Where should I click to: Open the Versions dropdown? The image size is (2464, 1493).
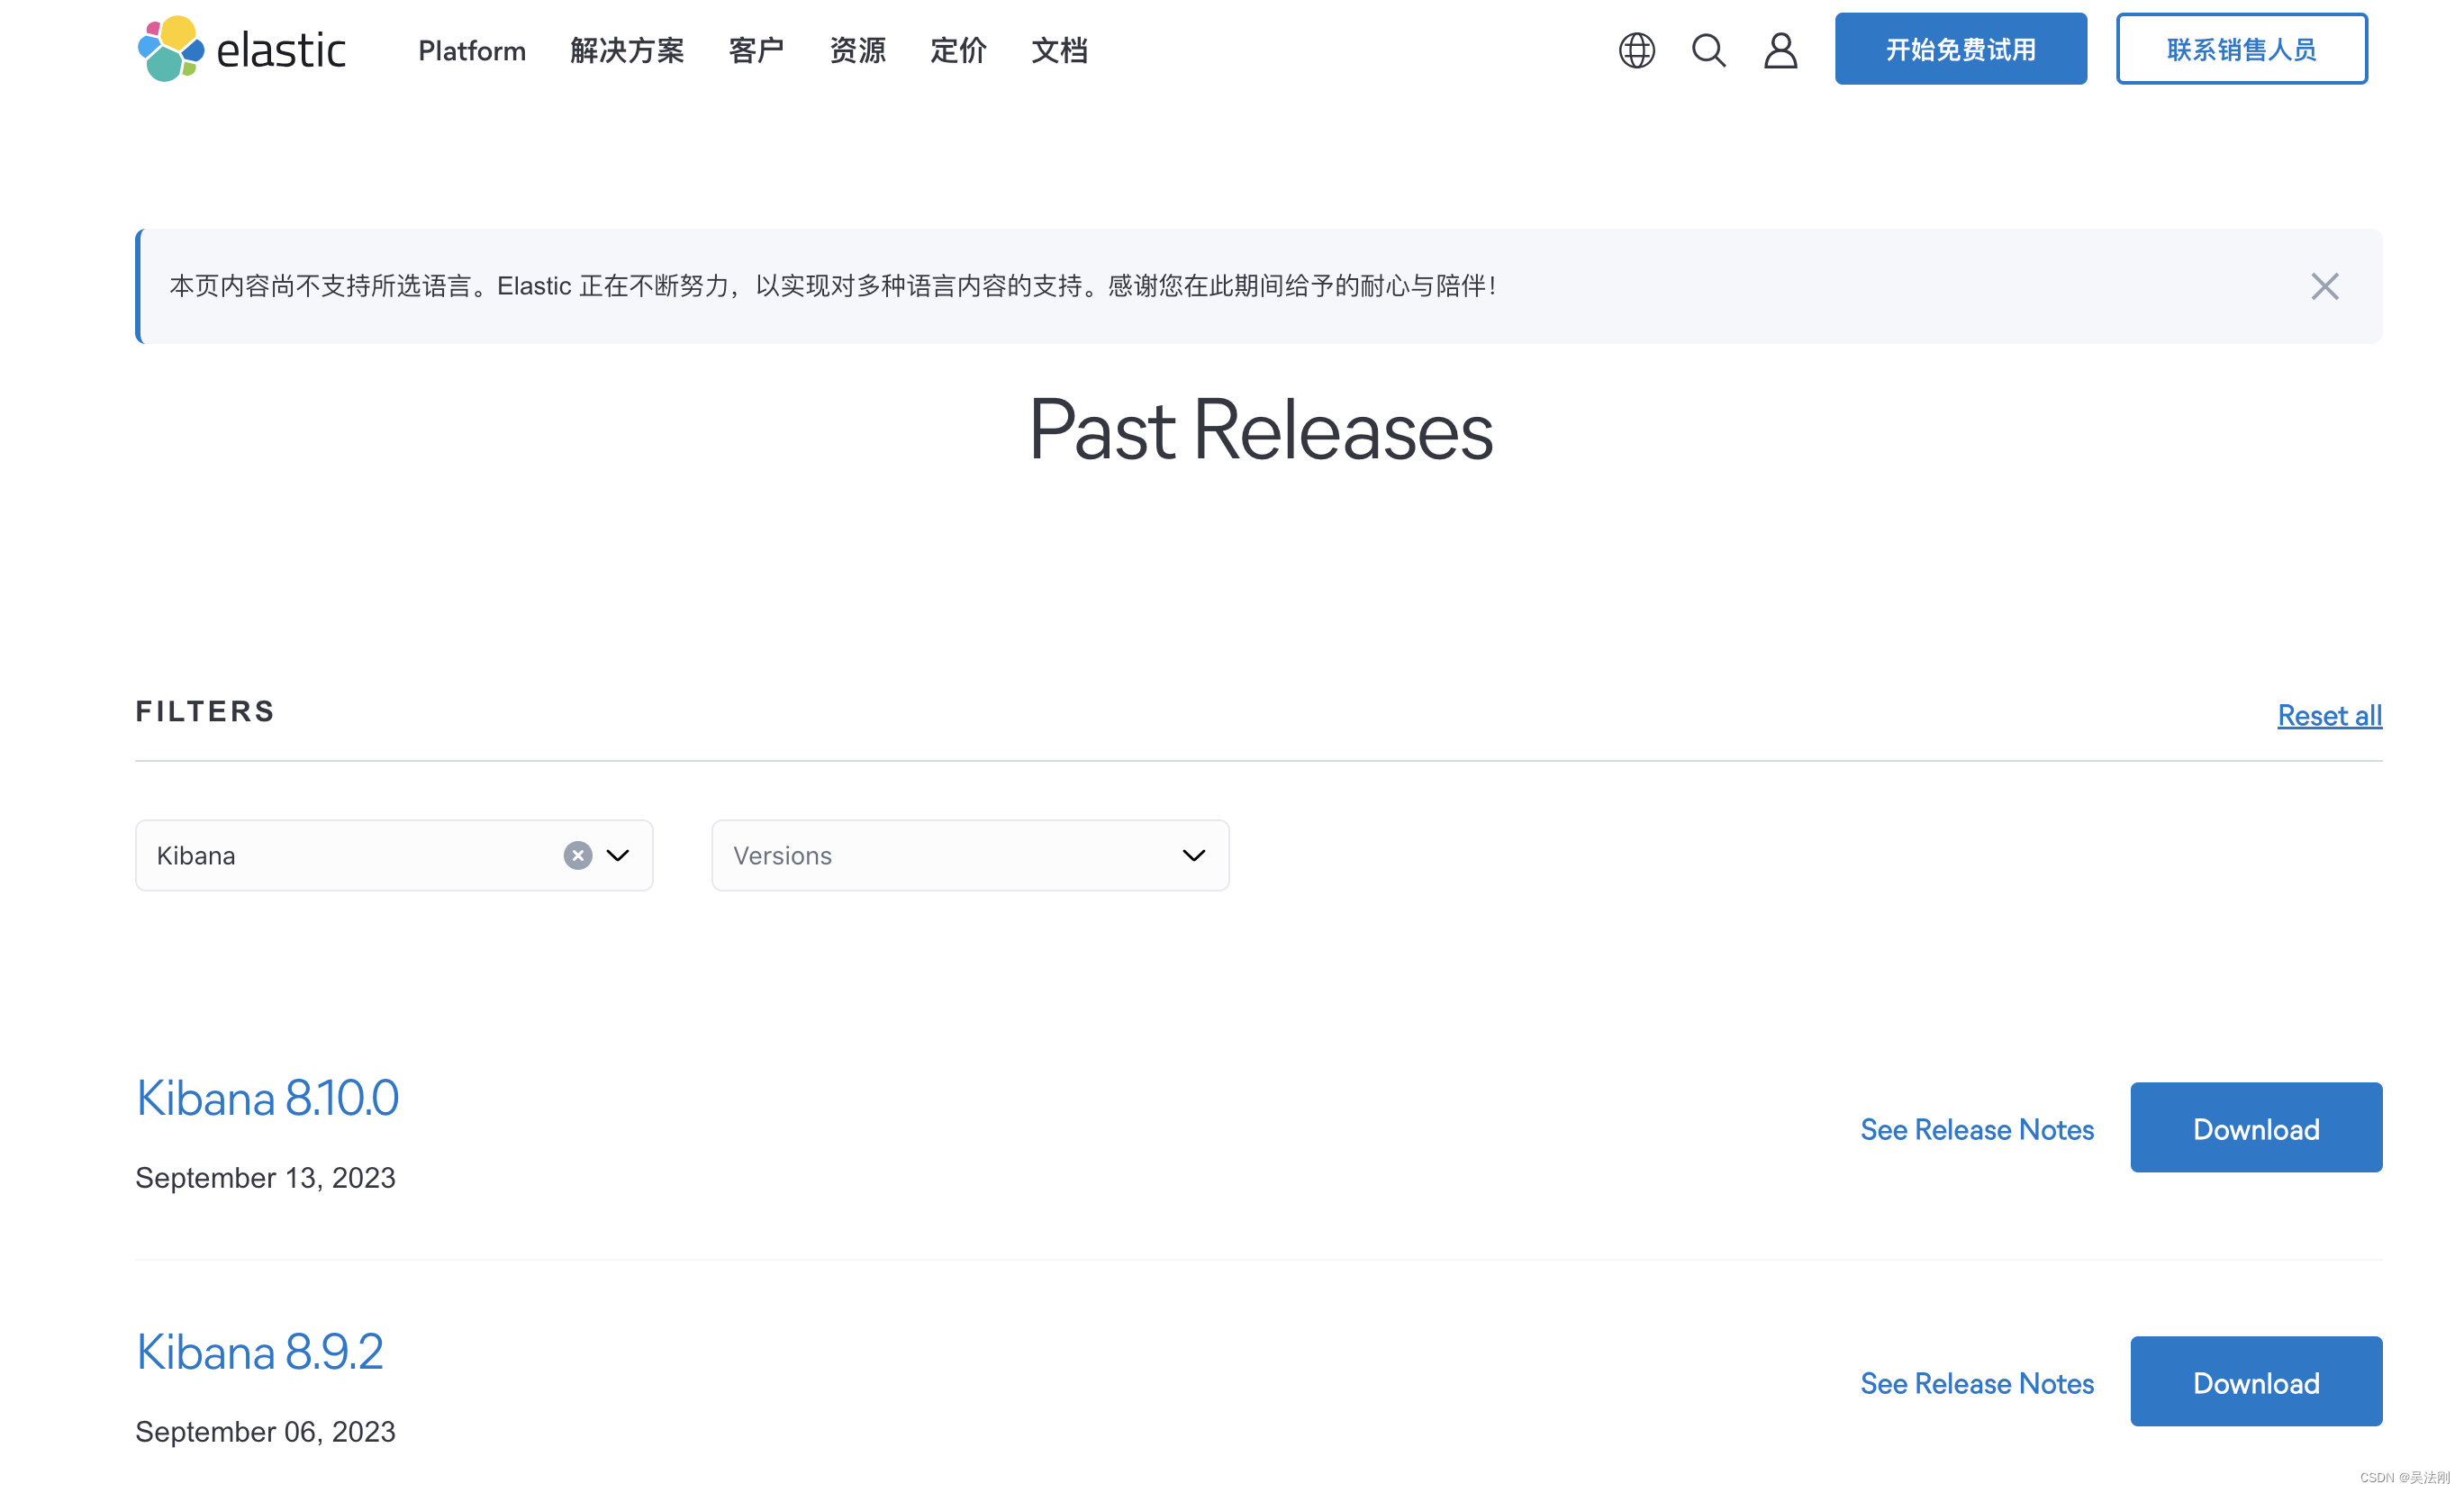[x=970, y=856]
